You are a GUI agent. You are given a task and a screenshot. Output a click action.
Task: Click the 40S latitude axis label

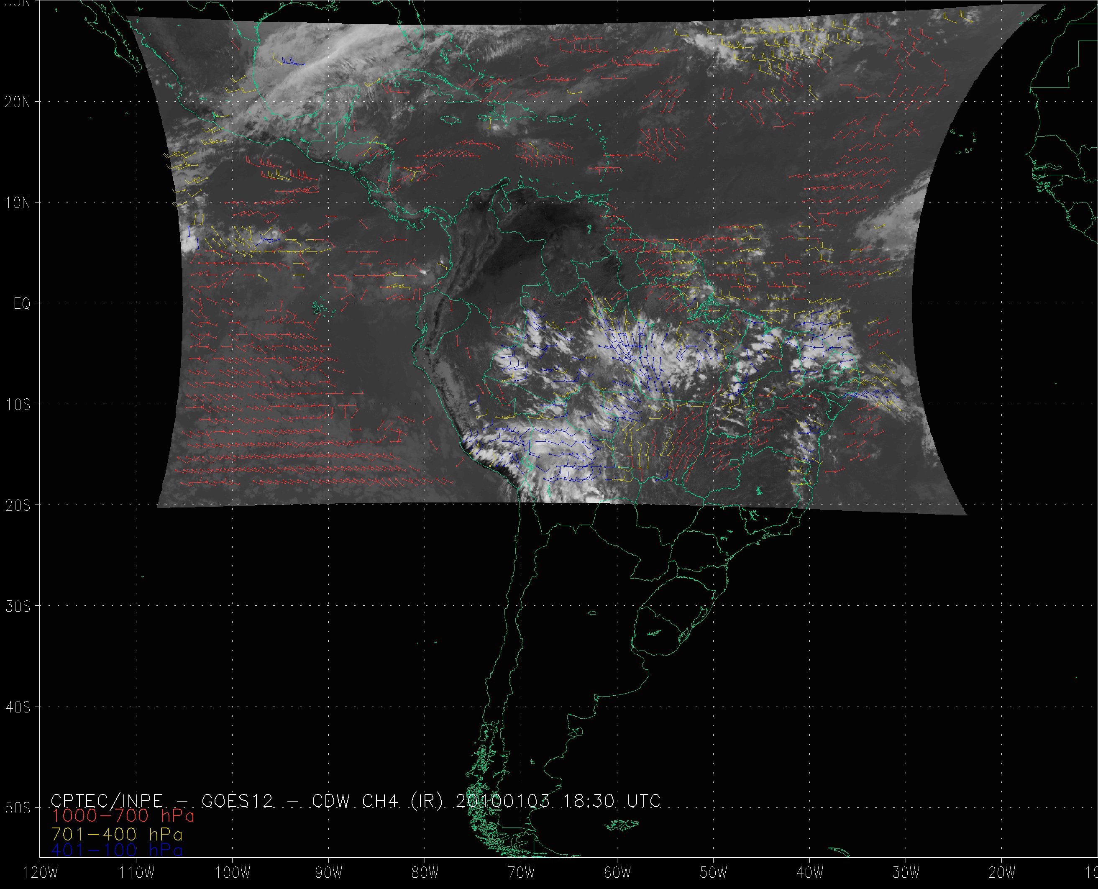[18, 707]
